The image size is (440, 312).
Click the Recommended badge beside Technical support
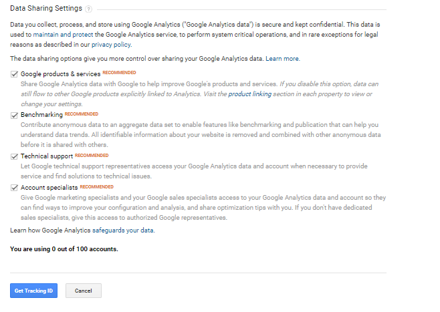coord(92,156)
